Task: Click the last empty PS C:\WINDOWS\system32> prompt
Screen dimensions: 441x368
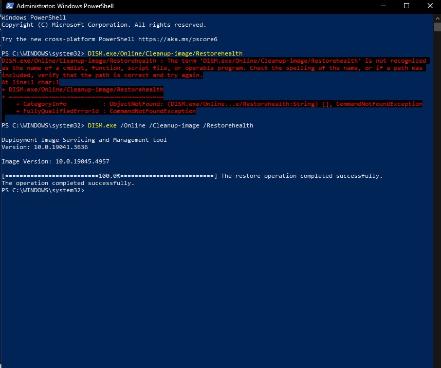Action: click(x=42, y=190)
